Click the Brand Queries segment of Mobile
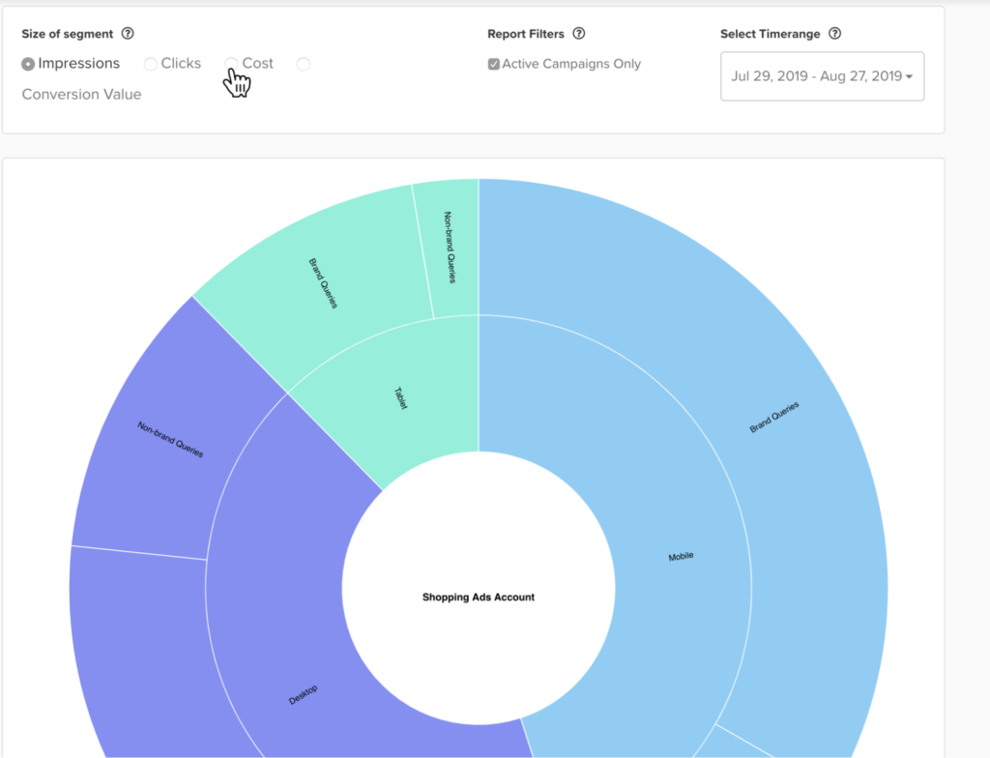This screenshot has height=758, width=990. pos(776,417)
